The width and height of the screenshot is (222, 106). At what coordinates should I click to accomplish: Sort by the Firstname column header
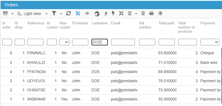pyautogui.click(x=80, y=23)
